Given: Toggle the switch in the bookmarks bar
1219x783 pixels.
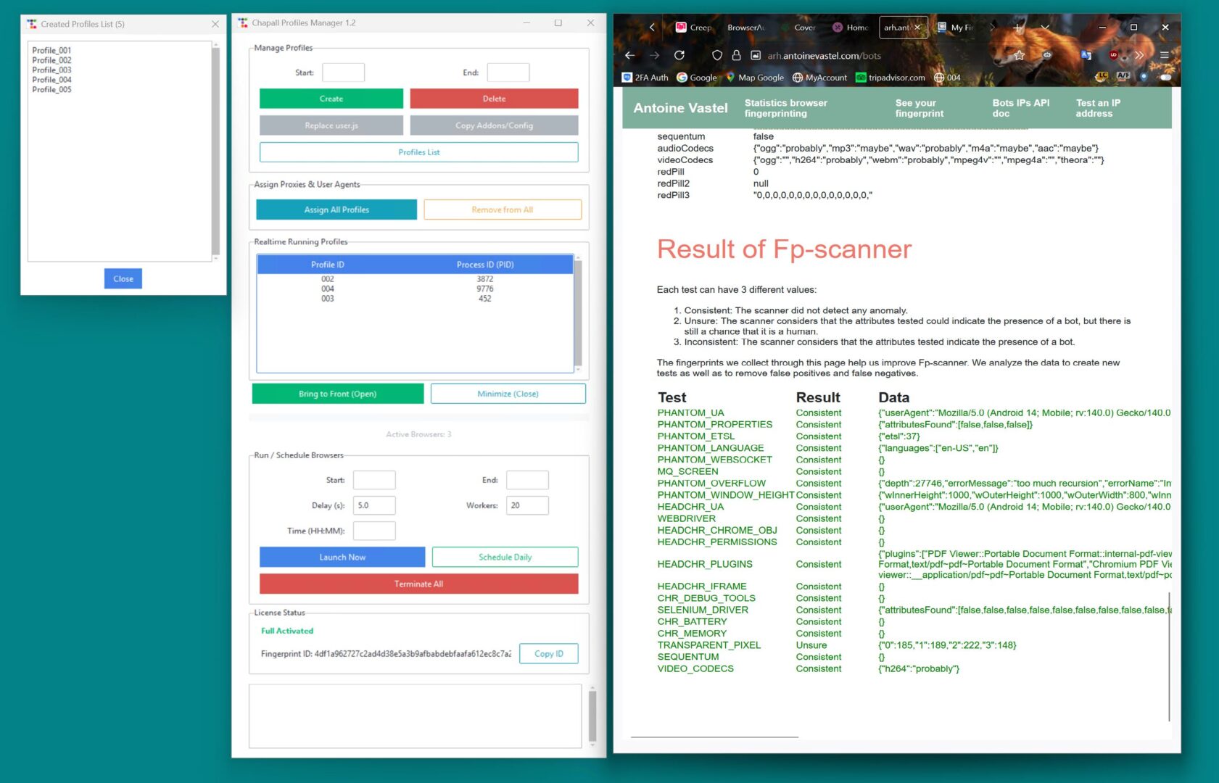Looking at the screenshot, I should [1165, 77].
